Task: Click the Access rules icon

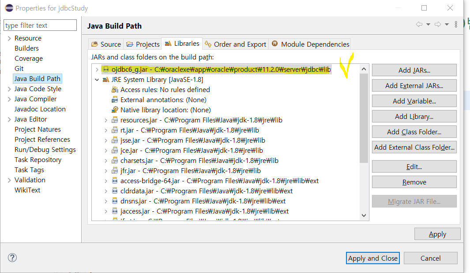Action: (115, 89)
